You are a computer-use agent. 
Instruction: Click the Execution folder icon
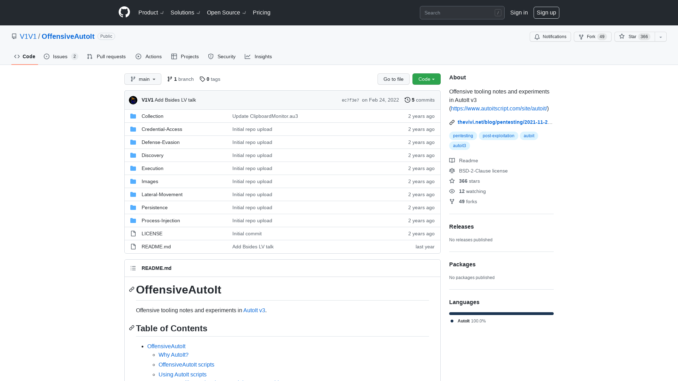click(133, 168)
